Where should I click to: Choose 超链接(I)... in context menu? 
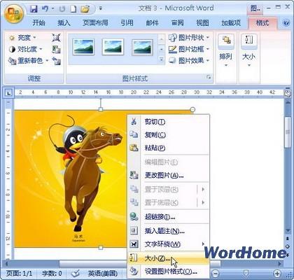click(x=168, y=217)
